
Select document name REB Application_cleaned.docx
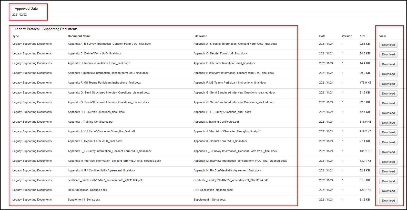tap(87, 190)
